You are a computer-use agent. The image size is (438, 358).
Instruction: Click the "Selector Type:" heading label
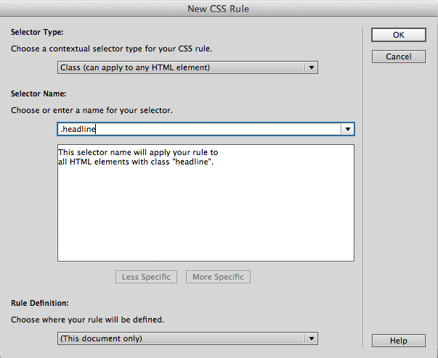37,33
